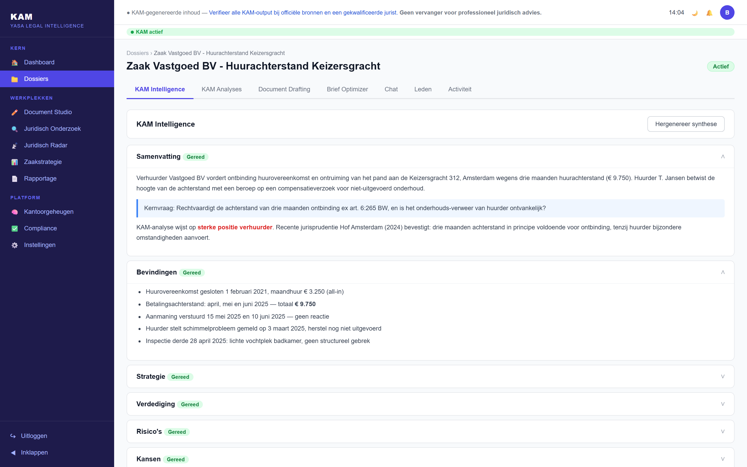The height and width of the screenshot is (467, 747).
Task: Toggle dark mode with moon icon
Action: (x=695, y=13)
